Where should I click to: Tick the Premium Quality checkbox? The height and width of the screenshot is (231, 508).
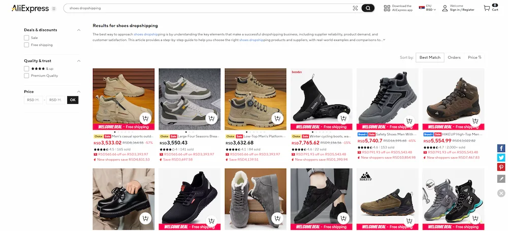[26, 76]
